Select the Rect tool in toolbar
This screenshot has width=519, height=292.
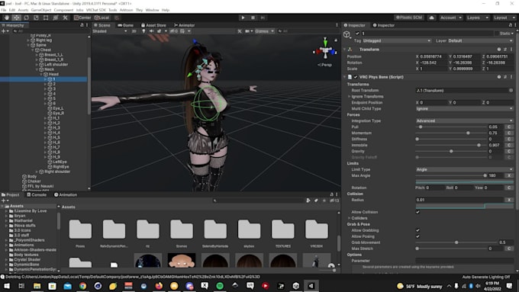point(46,18)
